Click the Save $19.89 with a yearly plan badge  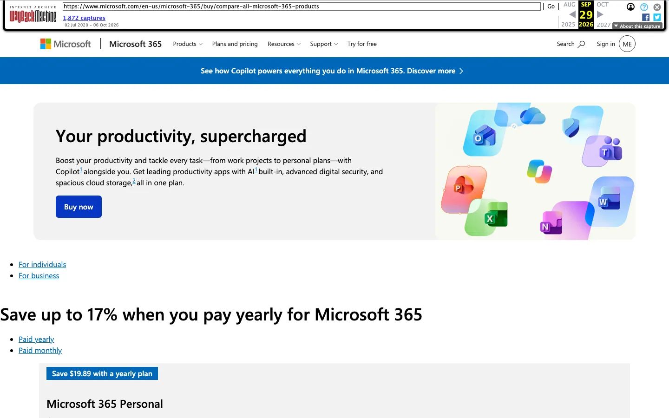(x=102, y=373)
